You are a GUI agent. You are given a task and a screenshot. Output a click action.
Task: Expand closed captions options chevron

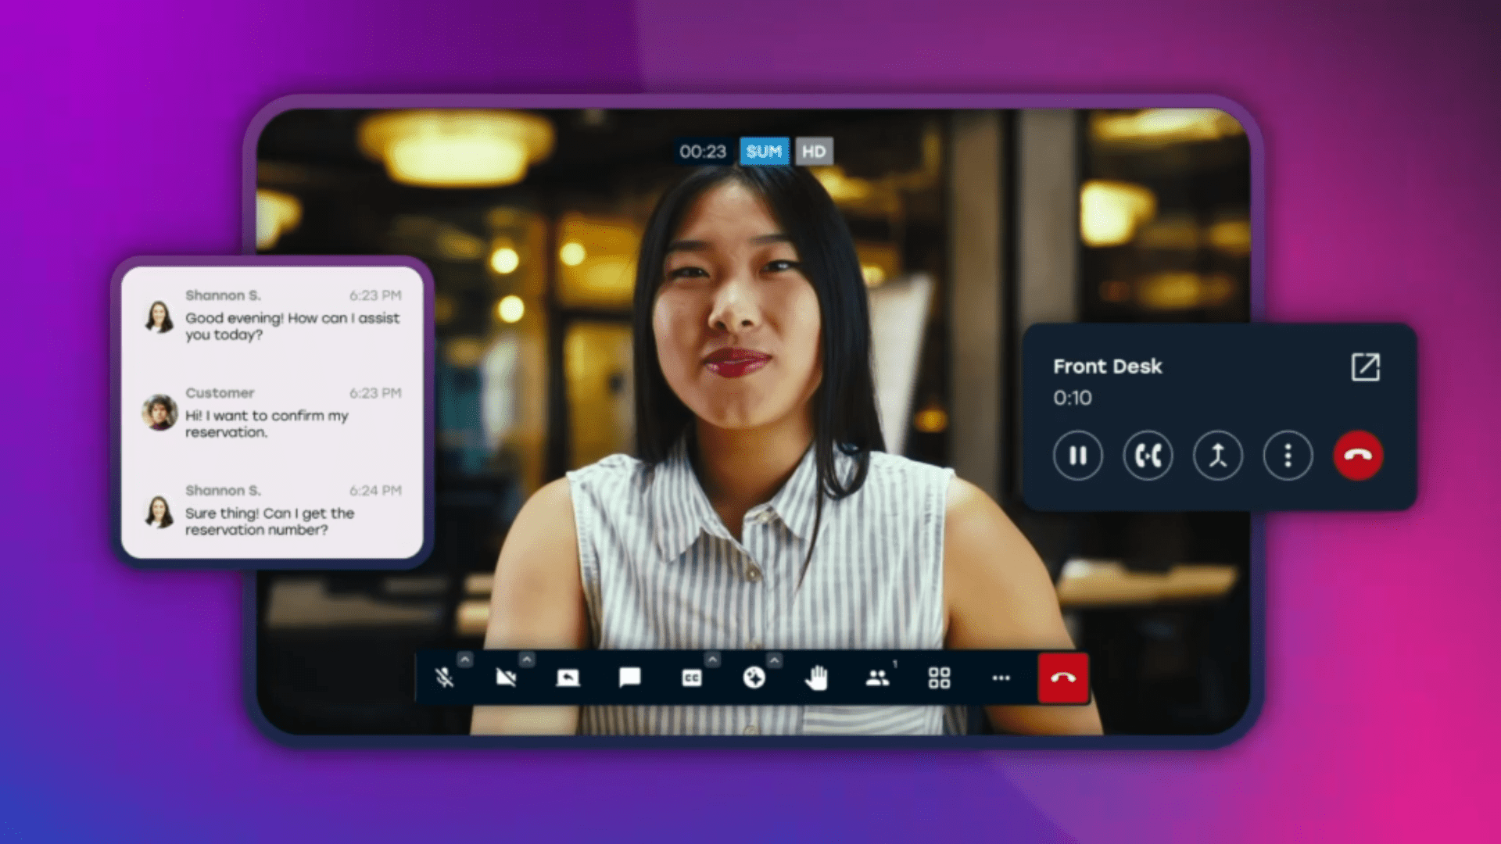tap(712, 660)
